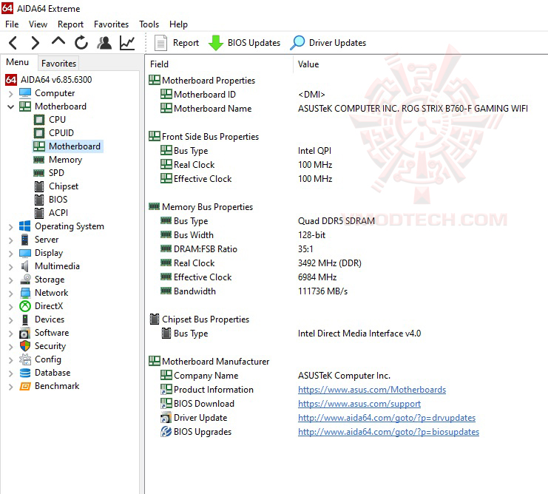Image resolution: width=548 pixels, height=494 pixels.
Task: Expand the Benchmark tree node
Action: coord(11,387)
